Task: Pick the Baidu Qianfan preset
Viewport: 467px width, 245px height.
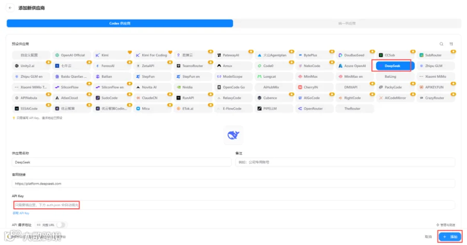Action: [x=72, y=77]
